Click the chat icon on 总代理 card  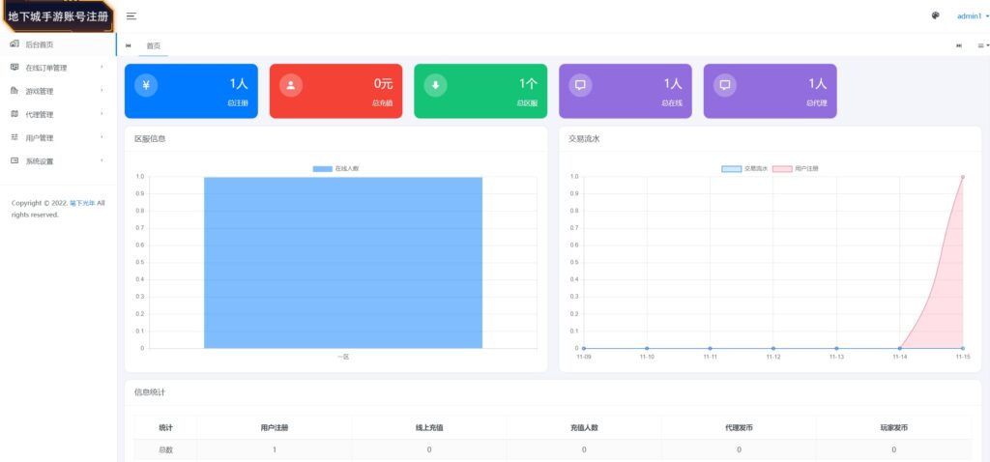tap(725, 85)
